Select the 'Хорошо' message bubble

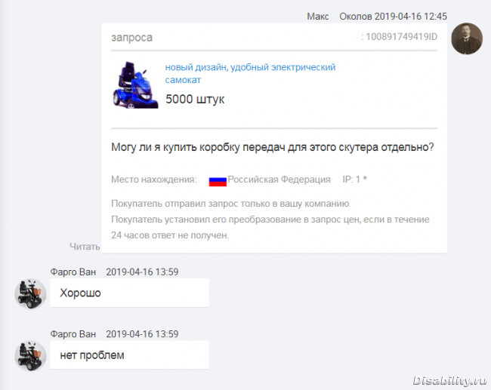click(129, 293)
